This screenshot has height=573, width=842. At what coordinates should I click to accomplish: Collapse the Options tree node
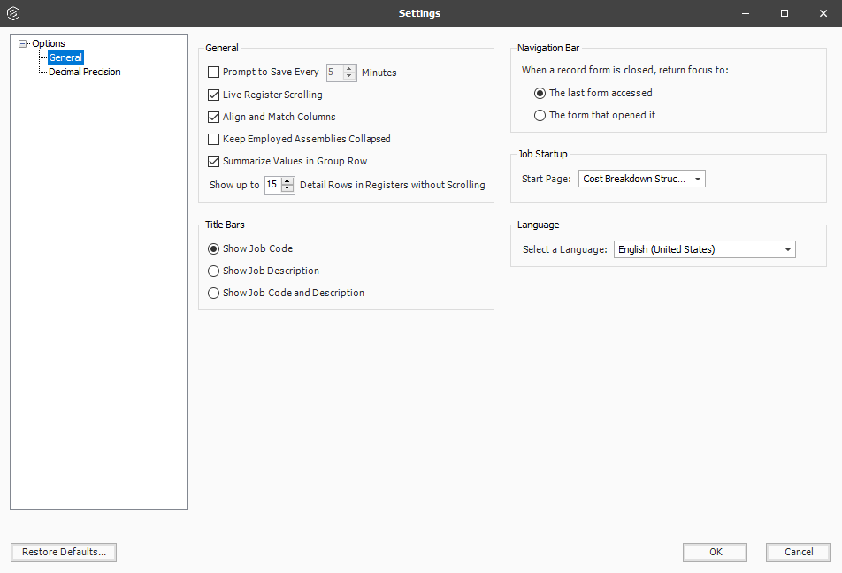(x=23, y=43)
